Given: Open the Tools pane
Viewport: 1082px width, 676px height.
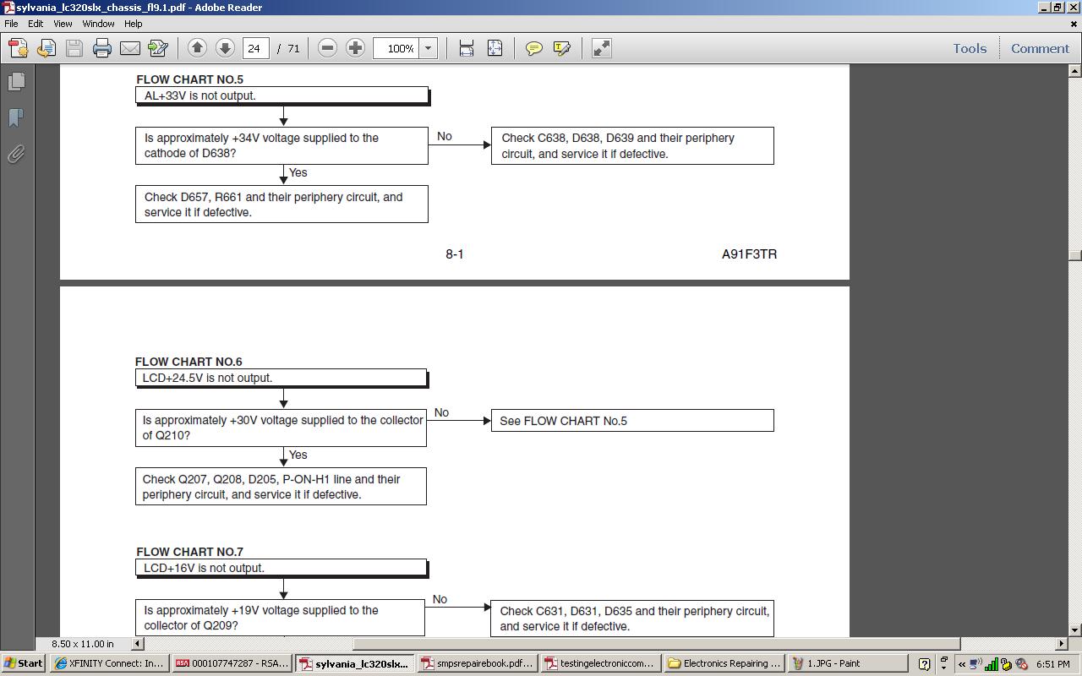Looking at the screenshot, I should click(x=970, y=48).
